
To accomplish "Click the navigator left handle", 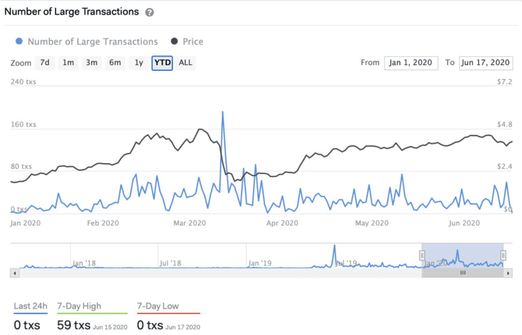I will (422, 255).
